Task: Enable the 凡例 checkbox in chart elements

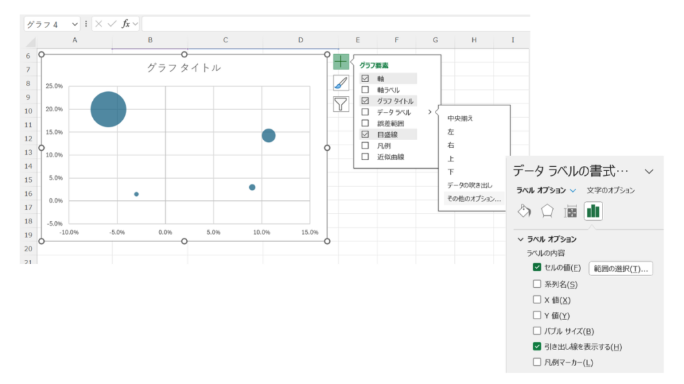Action: 365,145
